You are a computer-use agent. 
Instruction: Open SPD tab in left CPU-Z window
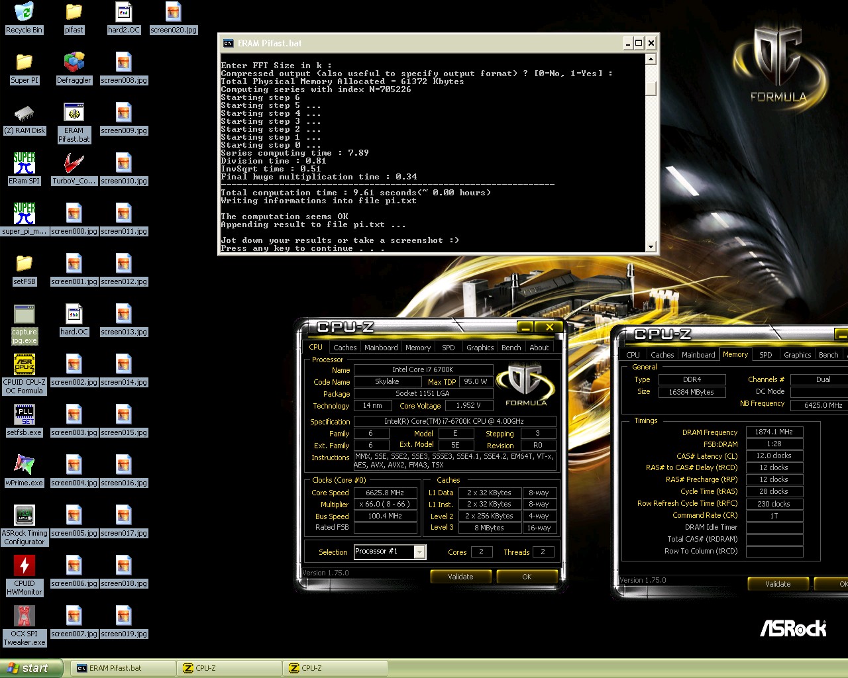[449, 347]
